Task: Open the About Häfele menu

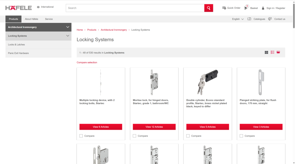Action: pyautogui.click(x=31, y=19)
